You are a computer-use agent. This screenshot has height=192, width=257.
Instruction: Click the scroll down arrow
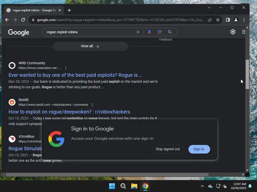tap(247, 170)
